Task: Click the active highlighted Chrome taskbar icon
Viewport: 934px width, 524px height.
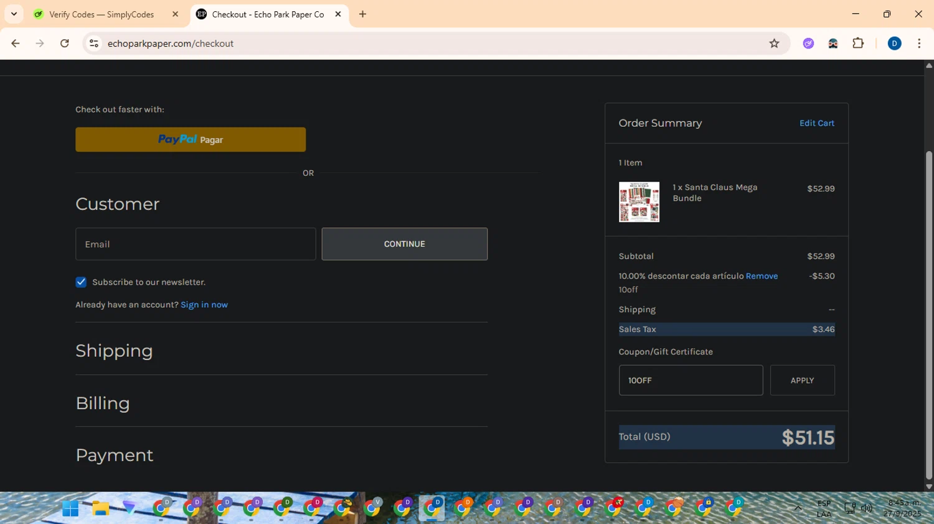Action: (432, 508)
